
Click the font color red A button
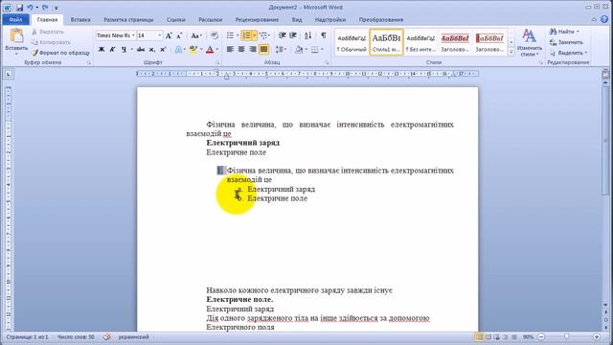[210, 49]
